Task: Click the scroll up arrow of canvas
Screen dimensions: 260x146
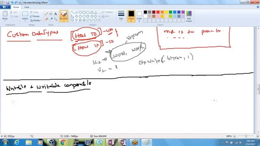Action: 258,28
